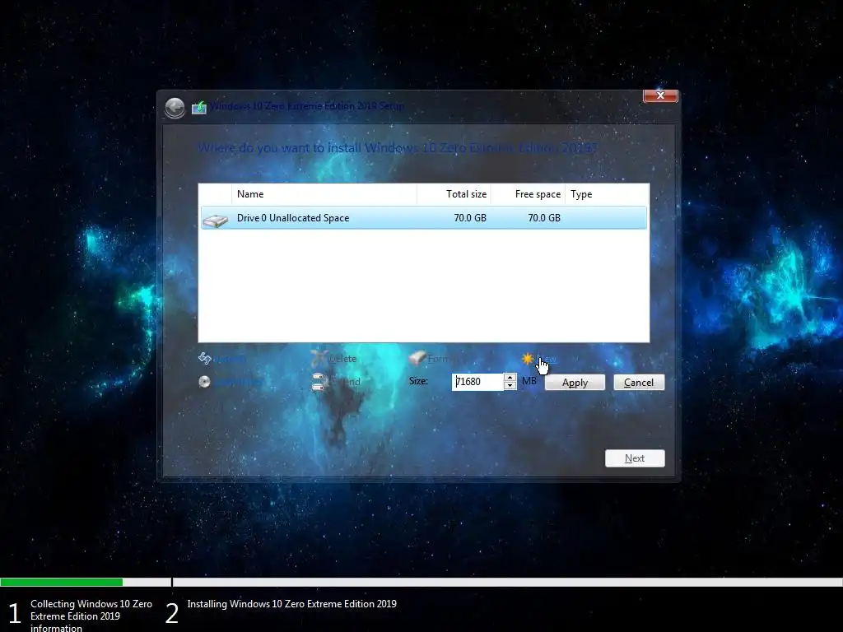Click the New partition star icon

click(x=528, y=359)
